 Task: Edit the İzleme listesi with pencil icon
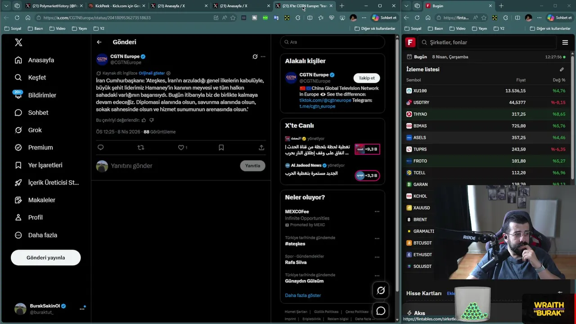click(562, 69)
